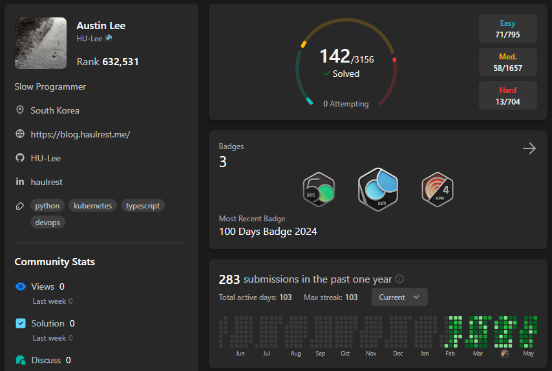552x371 pixels.
Task: Open the Current year dropdown
Action: coord(399,297)
